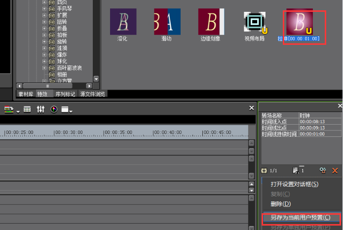Image resolution: width=343 pixels, height=230 pixels.
Task: Click the shapes settings icon in information panel
Action: coord(323,170)
